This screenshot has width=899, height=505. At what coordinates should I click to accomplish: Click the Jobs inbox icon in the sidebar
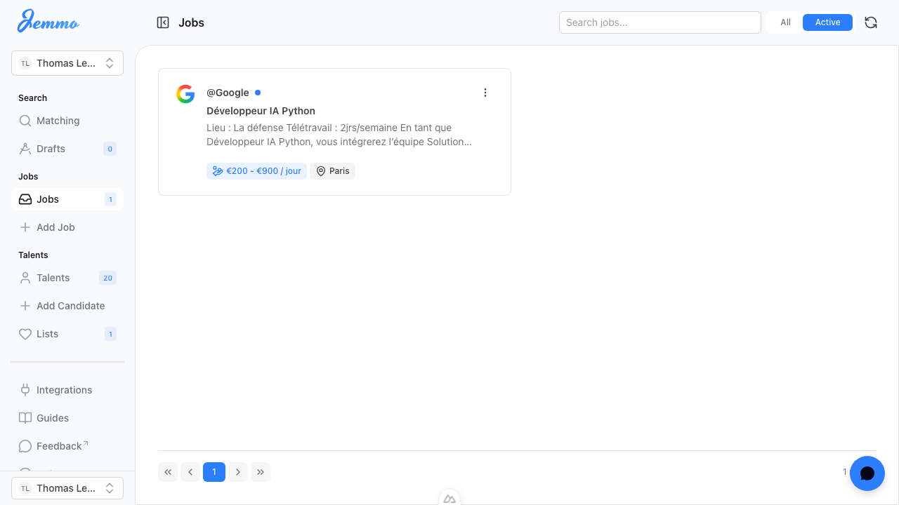click(x=25, y=199)
